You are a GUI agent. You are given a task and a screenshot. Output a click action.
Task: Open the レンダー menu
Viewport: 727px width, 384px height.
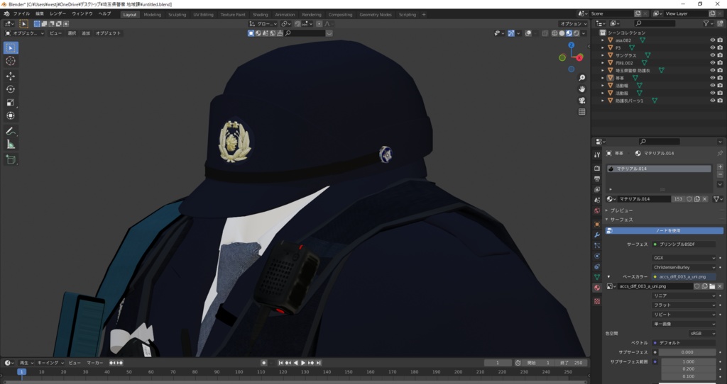click(x=58, y=14)
